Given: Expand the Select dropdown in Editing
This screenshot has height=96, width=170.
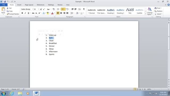Looking at the screenshot, I should (158, 14).
